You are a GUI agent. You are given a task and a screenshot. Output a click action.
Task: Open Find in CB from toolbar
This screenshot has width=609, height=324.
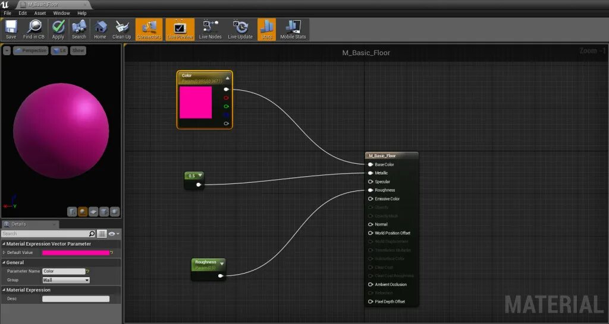(x=34, y=29)
